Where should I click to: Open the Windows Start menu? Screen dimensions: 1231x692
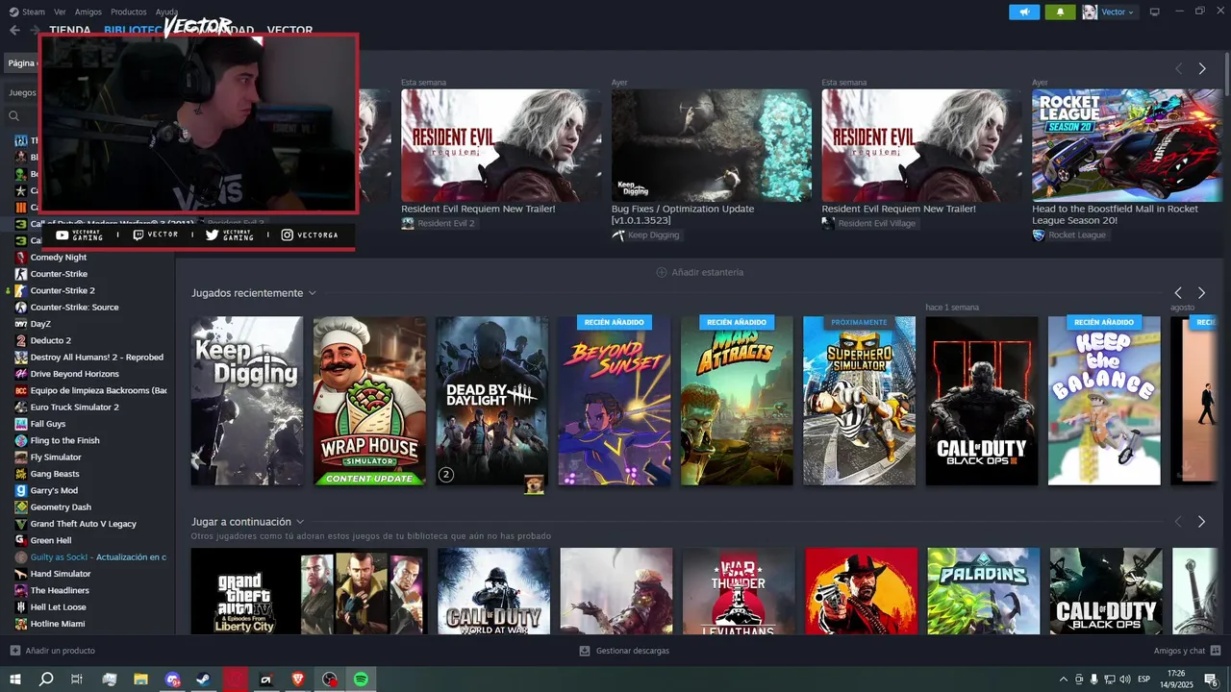click(14, 680)
